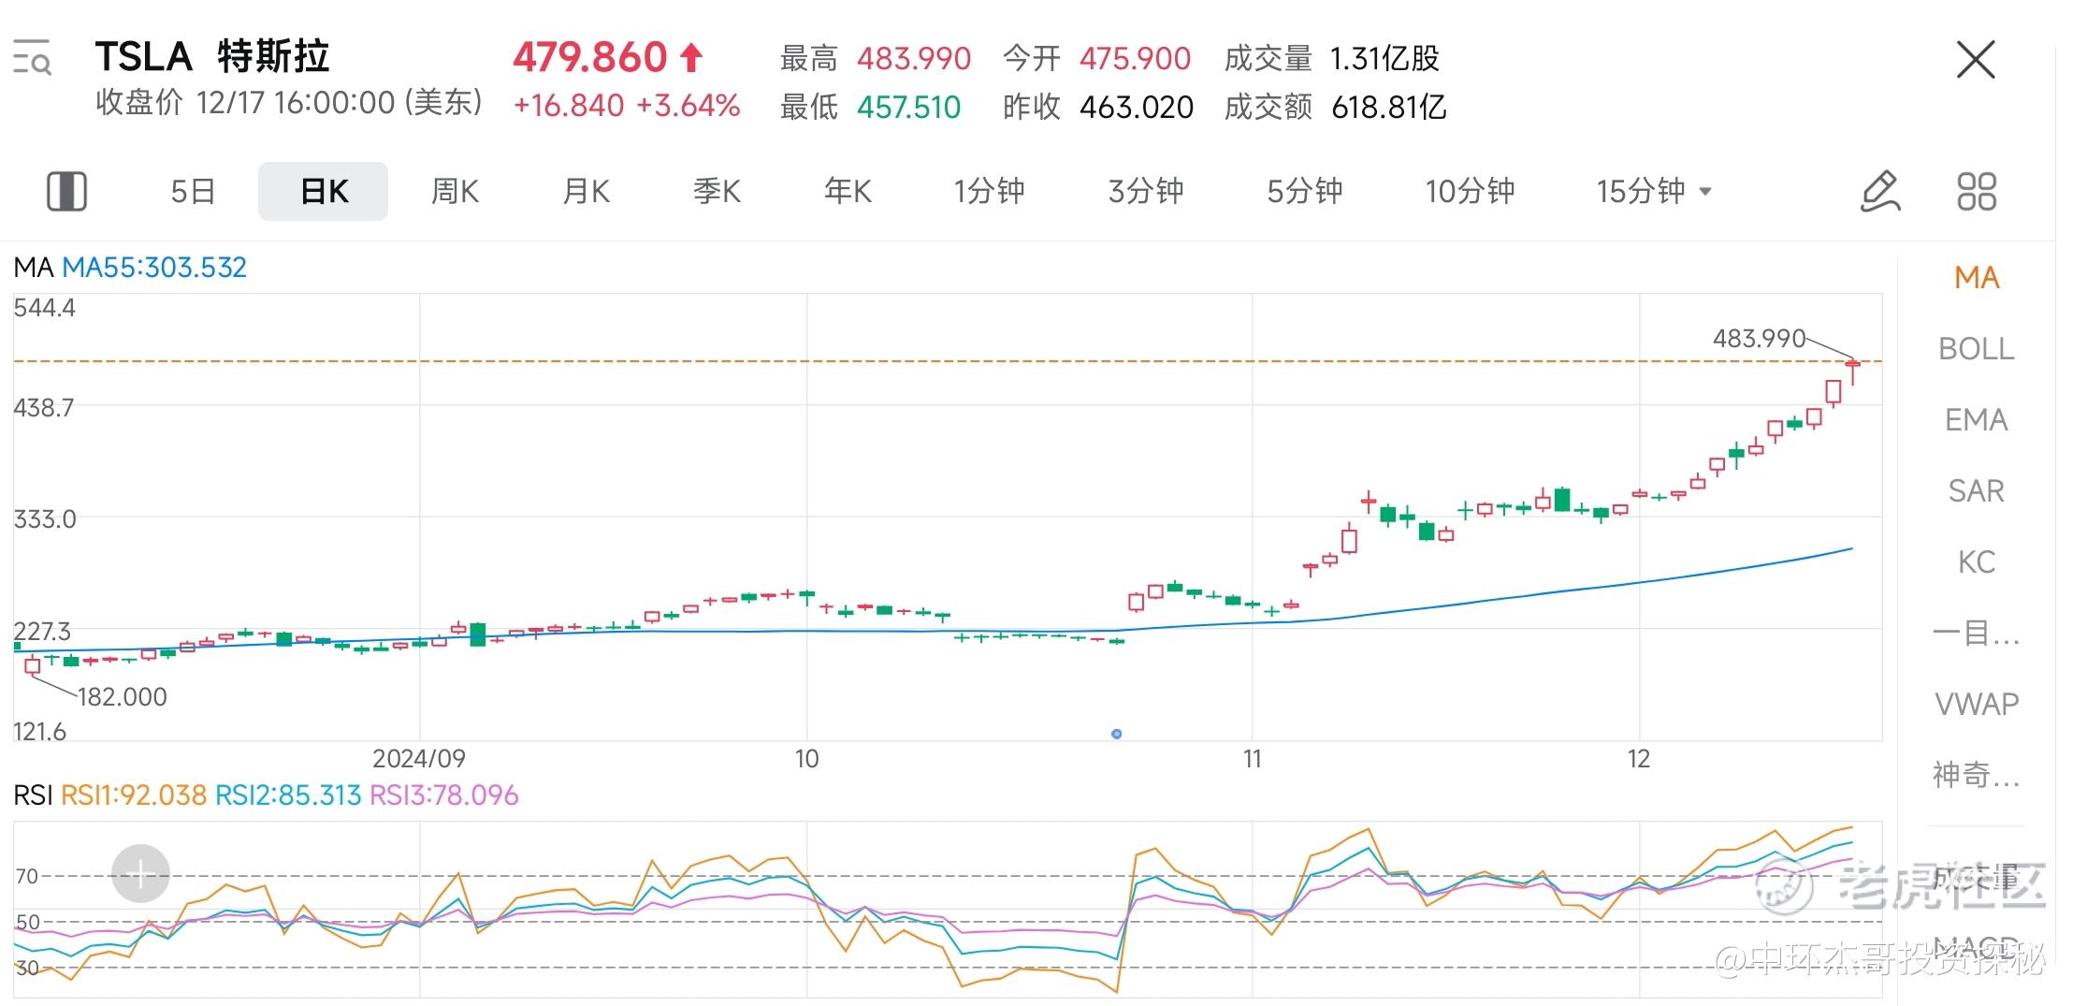Open the stock search list icon
This screenshot has width=2087, height=1006.
click(x=32, y=57)
